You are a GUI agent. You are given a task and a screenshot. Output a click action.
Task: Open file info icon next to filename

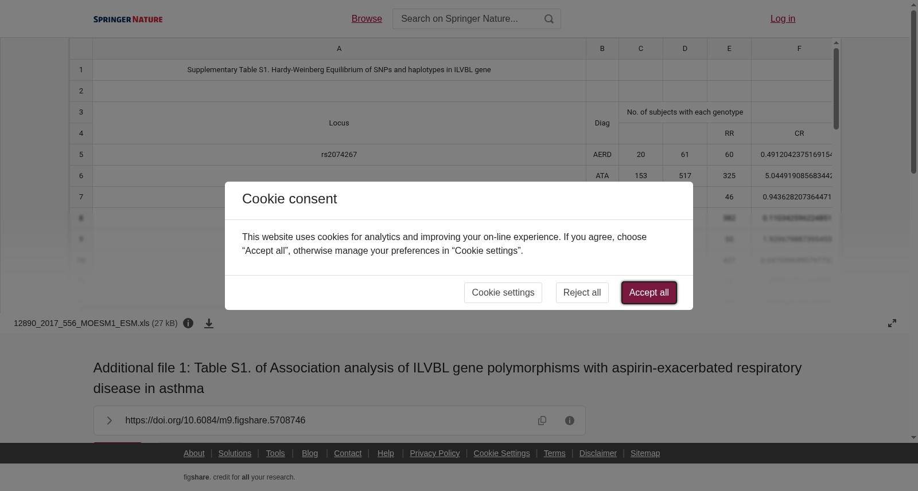click(188, 323)
